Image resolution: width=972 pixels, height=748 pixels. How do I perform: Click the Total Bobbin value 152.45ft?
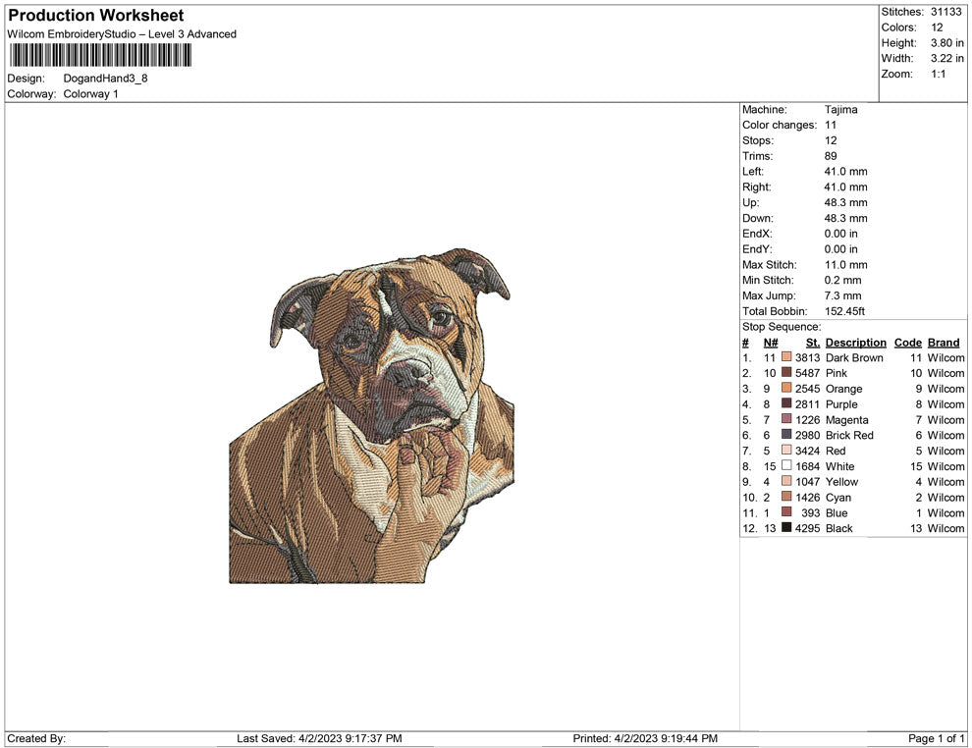[844, 311]
